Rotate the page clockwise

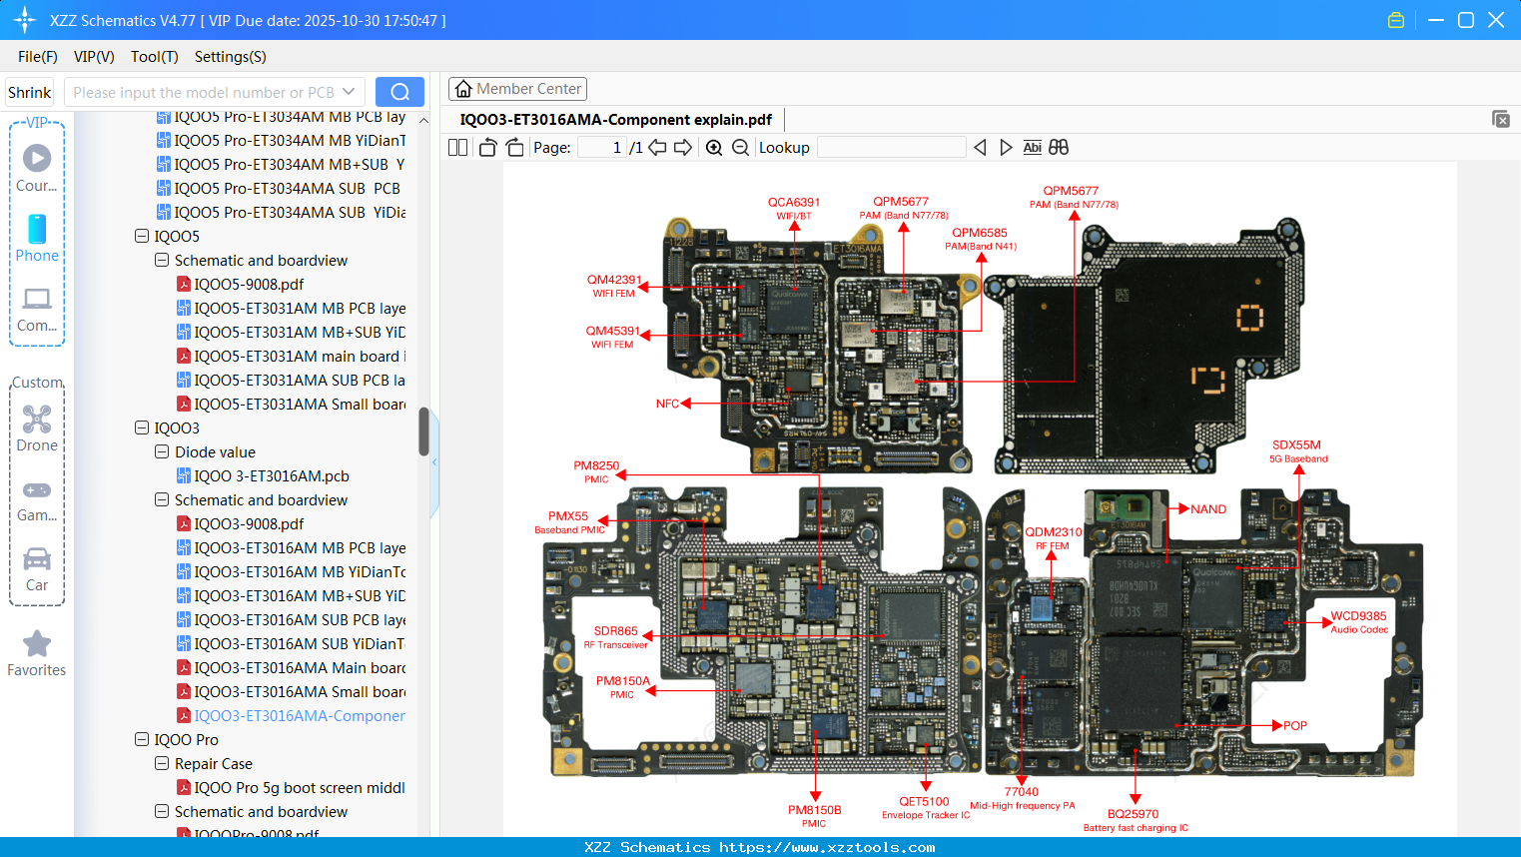[x=513, y=147]
